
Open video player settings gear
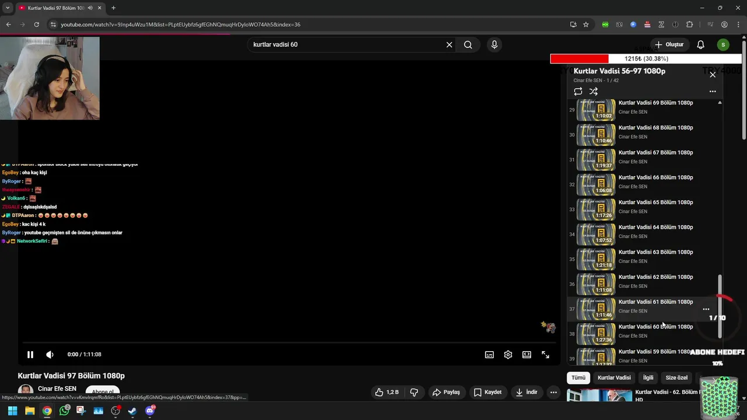click(x=508, y=355)
